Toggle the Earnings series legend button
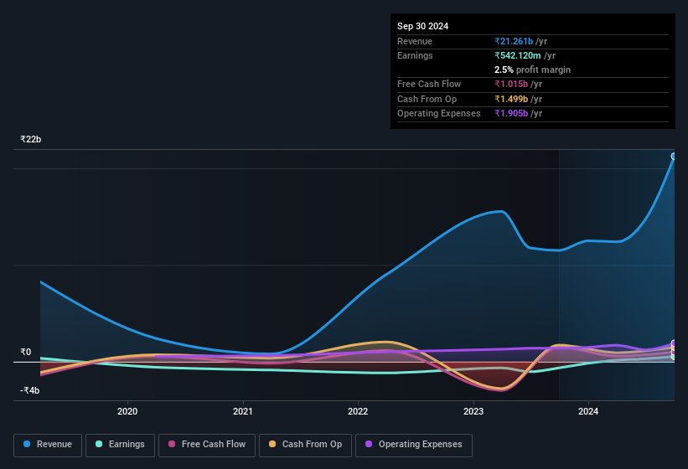Screen dimensions: 688x469 click(x=120, y=445)
